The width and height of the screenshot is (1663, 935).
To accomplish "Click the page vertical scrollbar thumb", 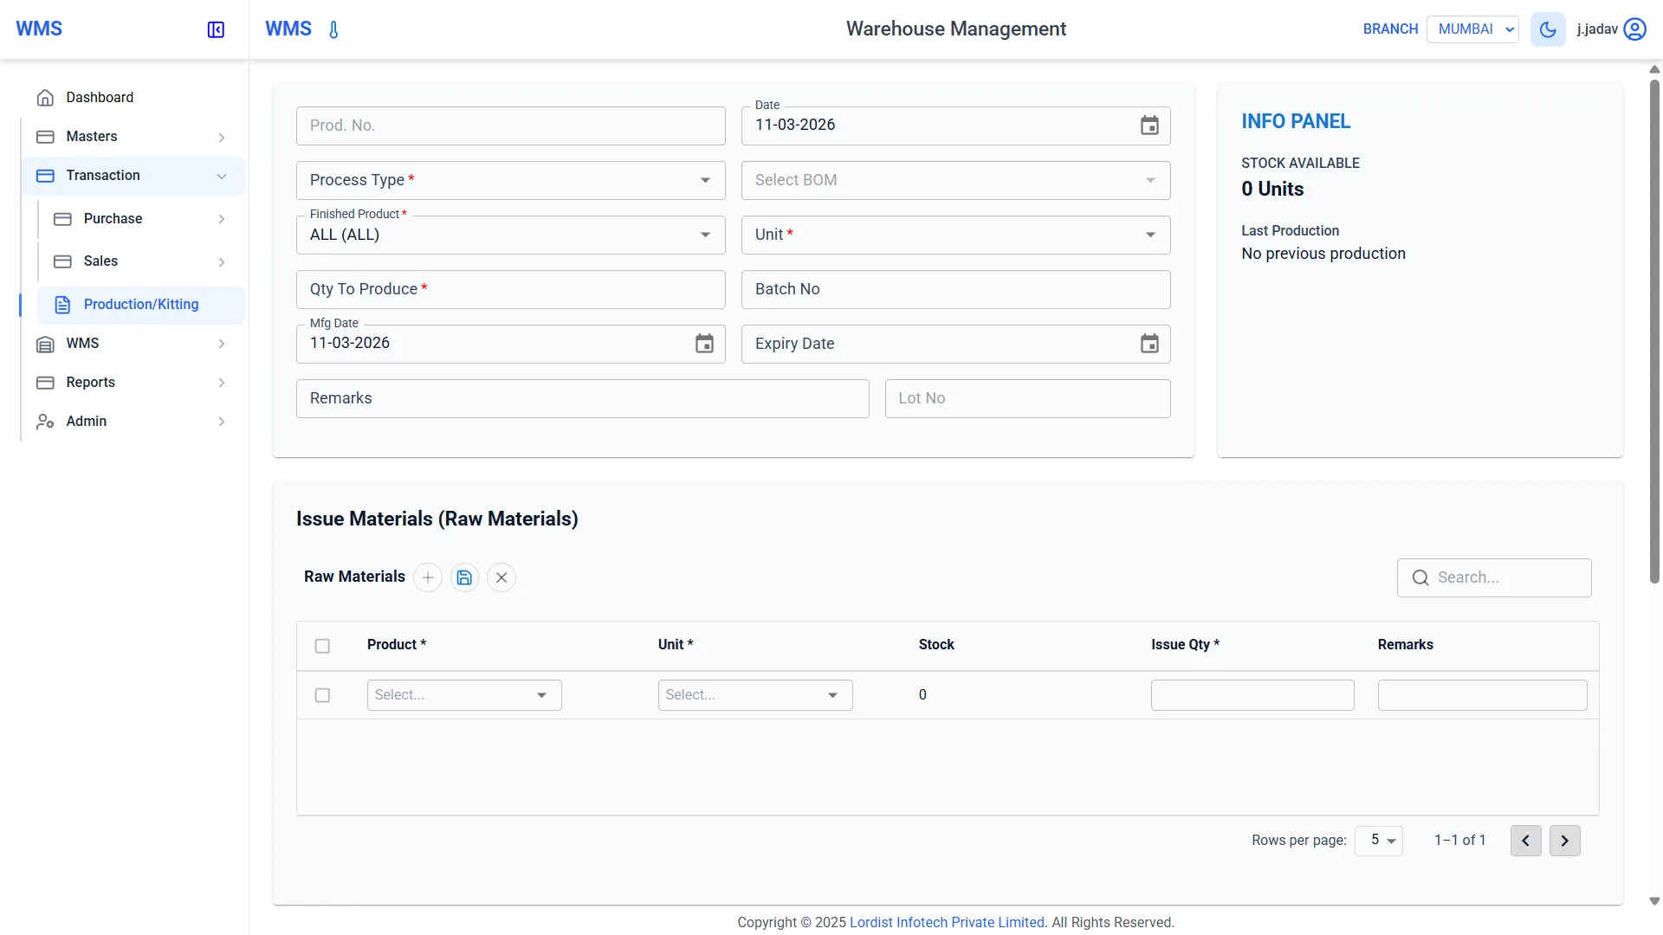I will pyautogui.click(x=1654, y=332).
